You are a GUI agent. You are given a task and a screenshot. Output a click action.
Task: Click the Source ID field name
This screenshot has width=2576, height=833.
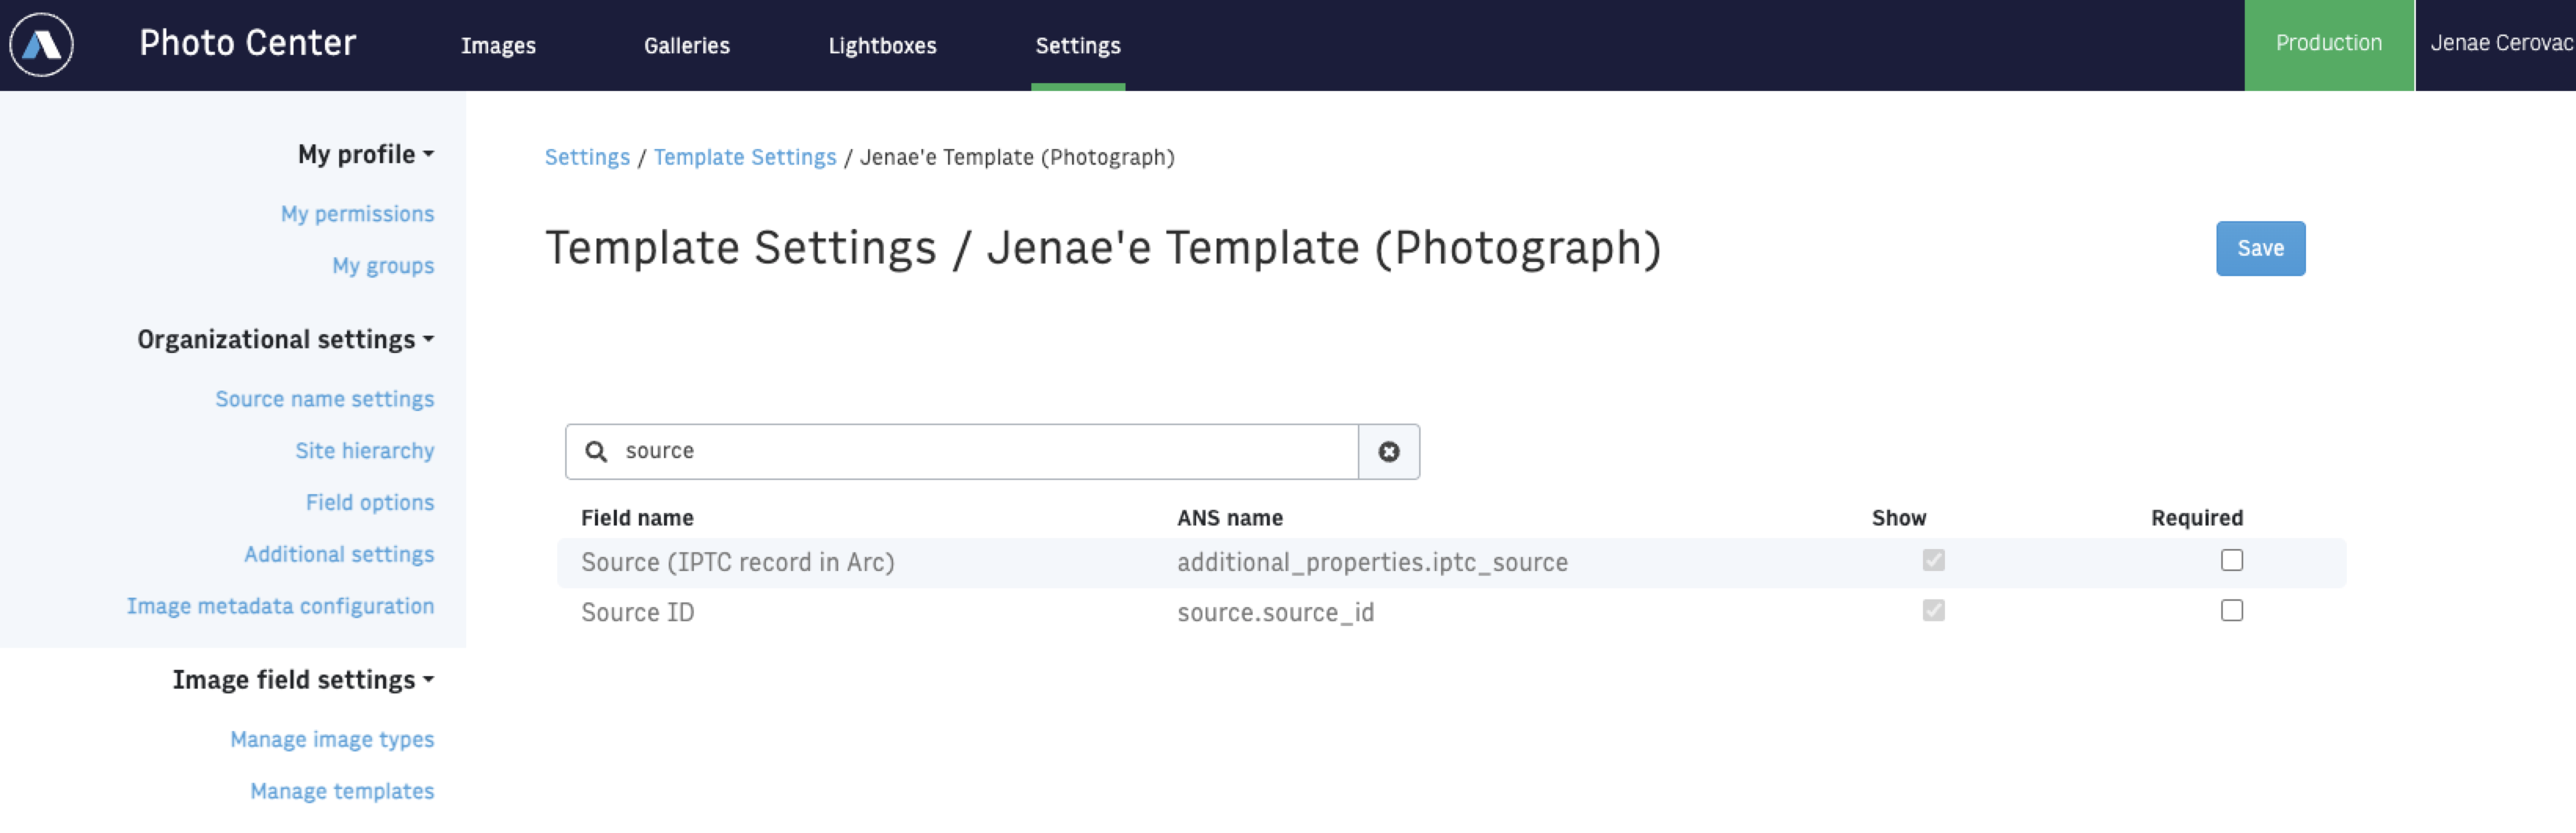[x=637, y=613]
